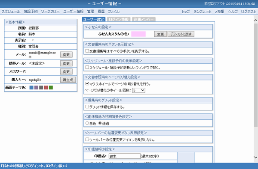The width and height of the screenshot is (258, 169).
Task: Click the デフォルトに戻す button
Action: point(181,34)
